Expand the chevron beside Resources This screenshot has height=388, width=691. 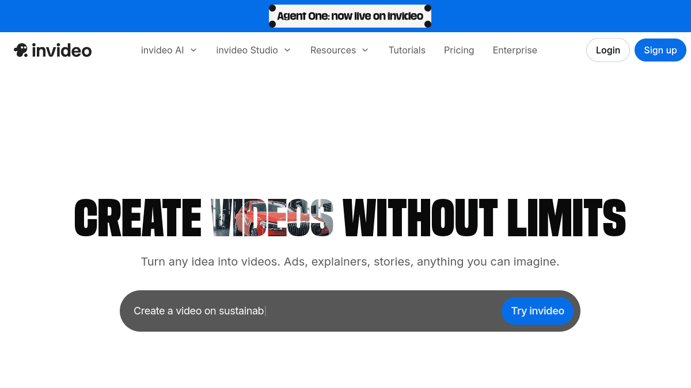coord(365,50)
